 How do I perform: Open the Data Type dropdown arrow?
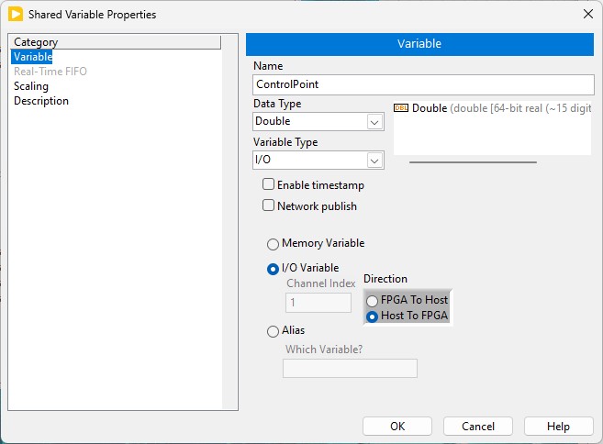point(374,122)
